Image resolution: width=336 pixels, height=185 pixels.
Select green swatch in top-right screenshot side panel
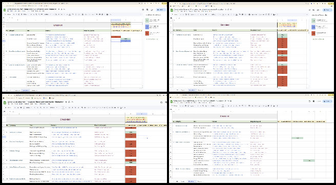313,20
